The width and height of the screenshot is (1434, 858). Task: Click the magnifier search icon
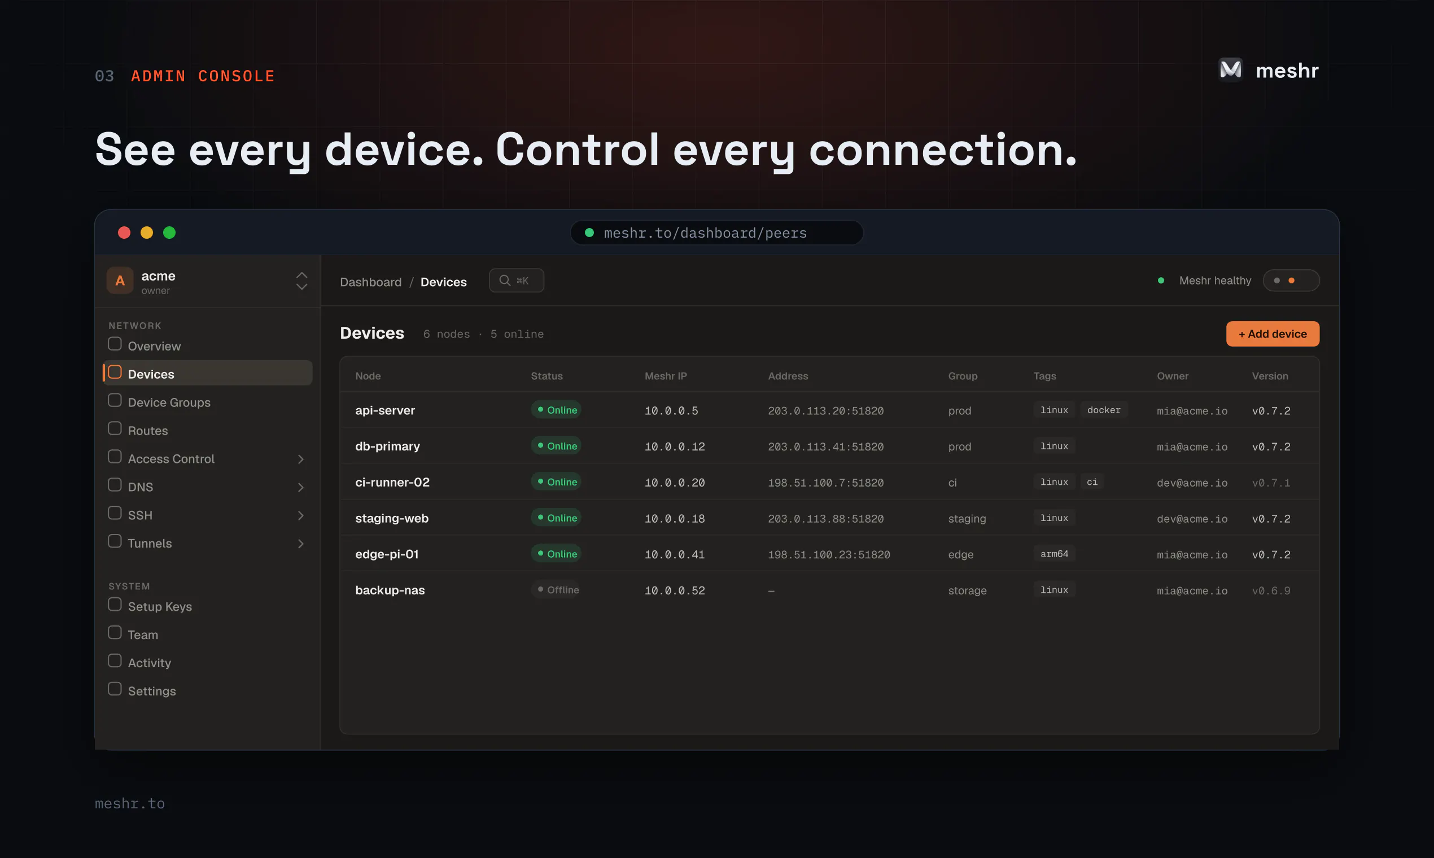pyautogui.click(x=505, y=281)
